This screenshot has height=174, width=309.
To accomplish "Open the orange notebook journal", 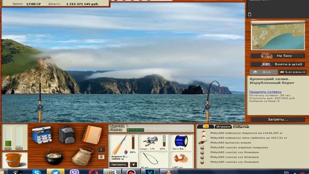I will 92,134.
